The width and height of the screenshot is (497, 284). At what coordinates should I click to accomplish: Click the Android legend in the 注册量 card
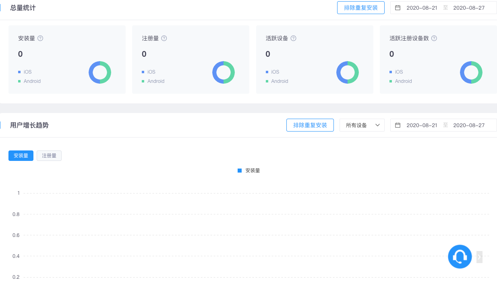pos(155,81)
